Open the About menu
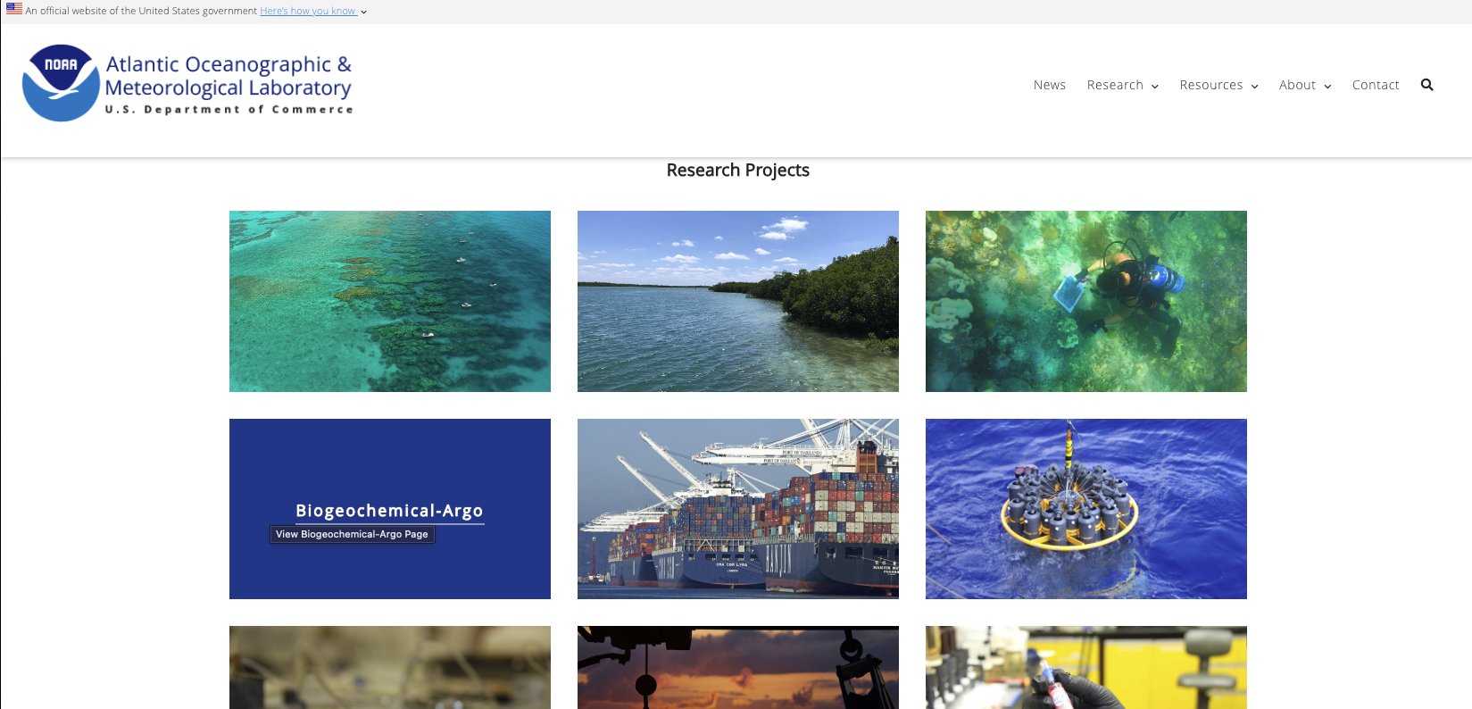The width and height of the screenshot is (1472, 709). 1297,85
